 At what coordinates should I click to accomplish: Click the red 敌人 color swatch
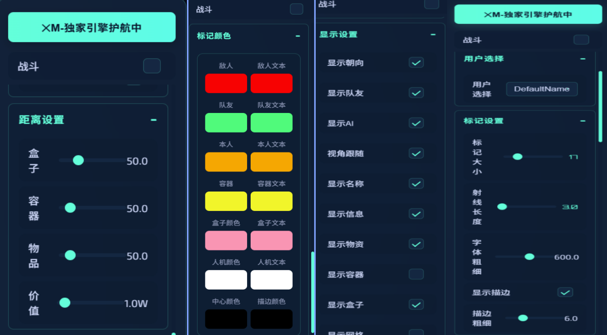pyautogui.click(x=226, y=83)
